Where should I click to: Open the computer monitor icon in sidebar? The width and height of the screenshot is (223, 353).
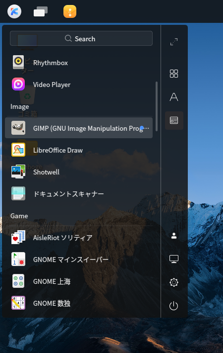(x=174, y=259)
